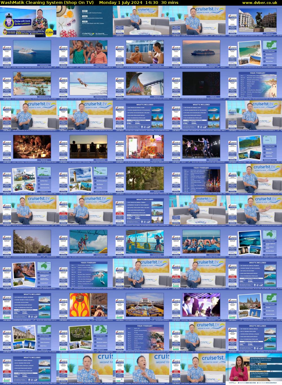Viewport: 282px width, 385px height.
Task: Open the shark rollercoaster thumbnail
Action: (141, 85)
